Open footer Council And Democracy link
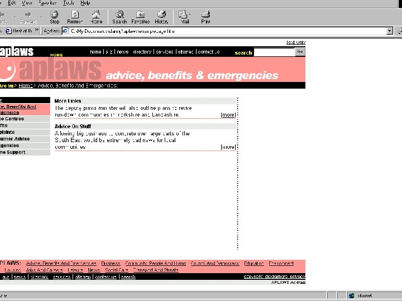402x301 pixels. tap(215, 263)
